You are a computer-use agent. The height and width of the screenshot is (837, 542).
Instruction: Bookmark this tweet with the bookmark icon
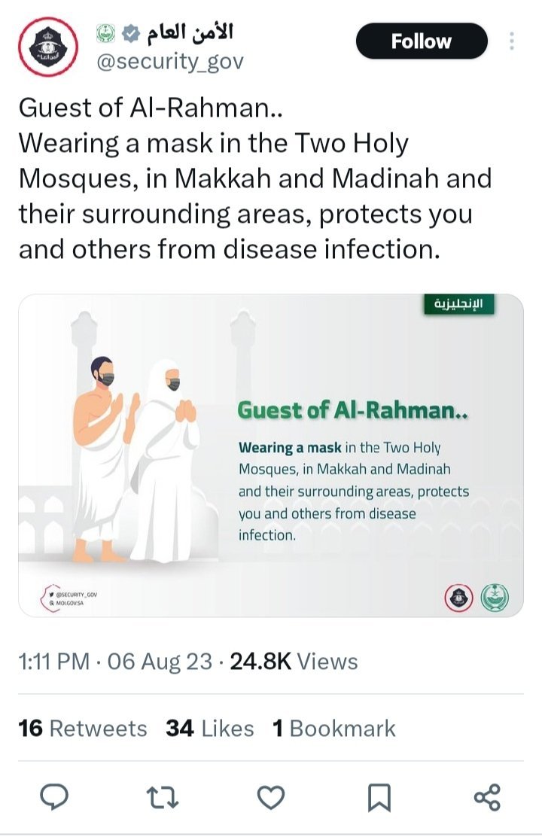pyautogui.click(x=379, y=796)
